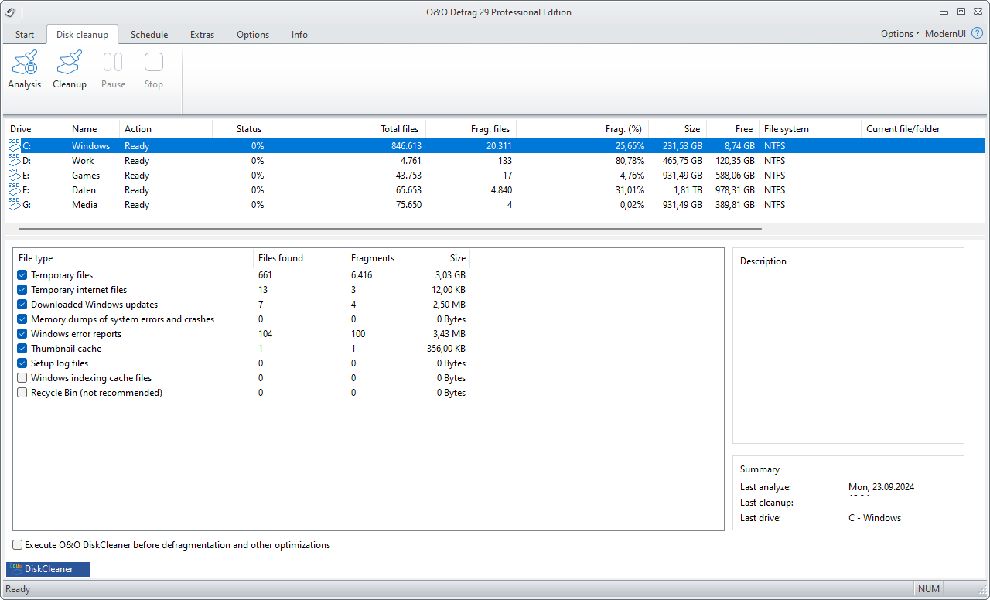Open the Extras tab
The image size is (990, 600).
(x=202, y=34)
